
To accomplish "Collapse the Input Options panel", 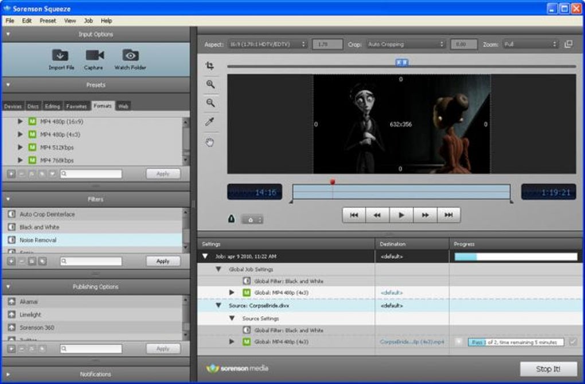I will tap(8, 34).
